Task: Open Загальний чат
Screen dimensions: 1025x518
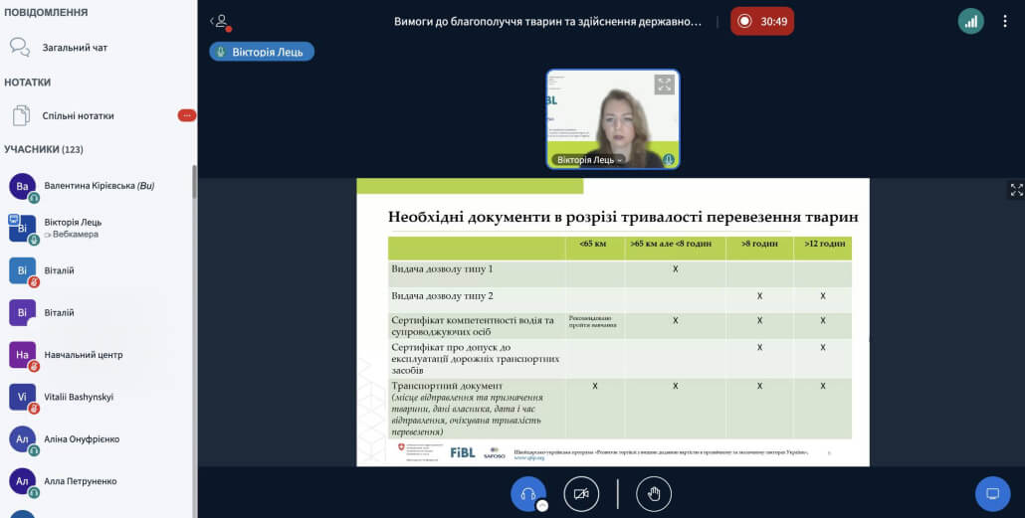Action: click(75, 47)
